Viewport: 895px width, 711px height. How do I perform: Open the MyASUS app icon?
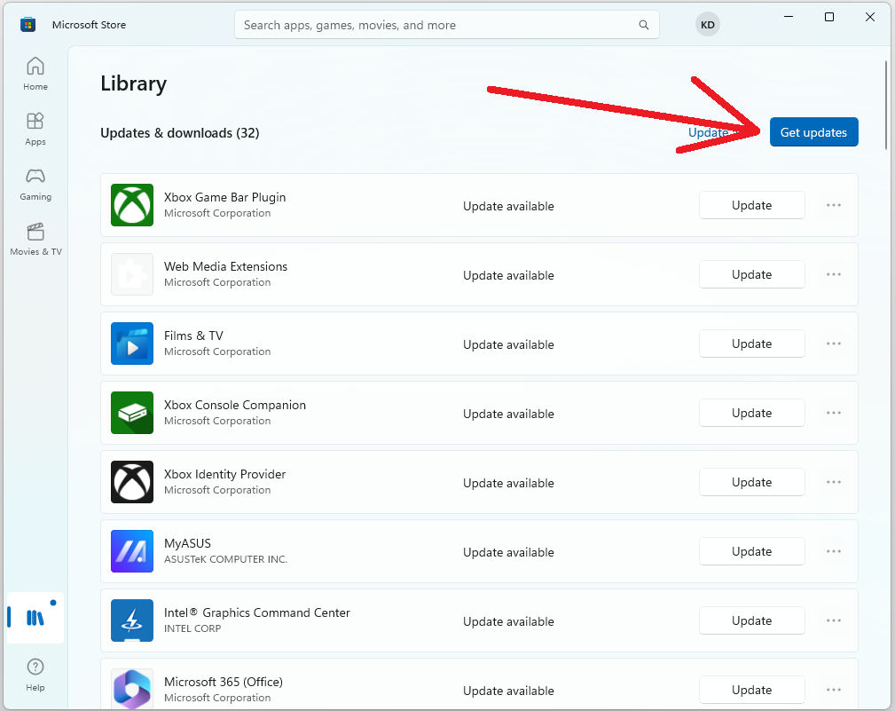(x=132, y=551)
